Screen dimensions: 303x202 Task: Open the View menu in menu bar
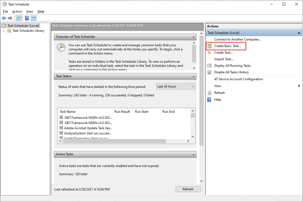[x=30, y=12]
